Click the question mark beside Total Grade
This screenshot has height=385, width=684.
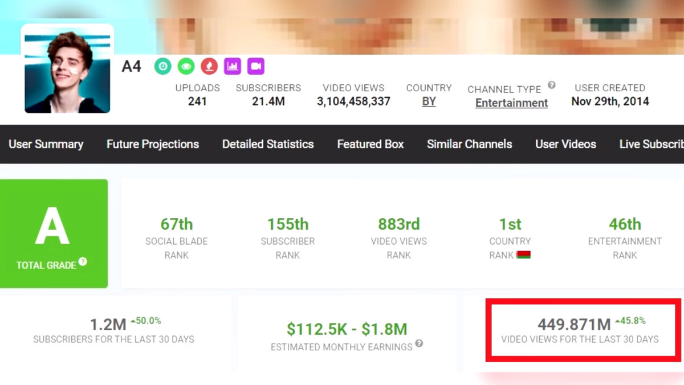83,262
